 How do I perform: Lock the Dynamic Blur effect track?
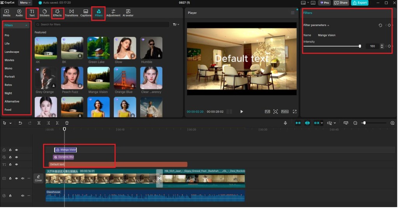[x=10, y=157]
